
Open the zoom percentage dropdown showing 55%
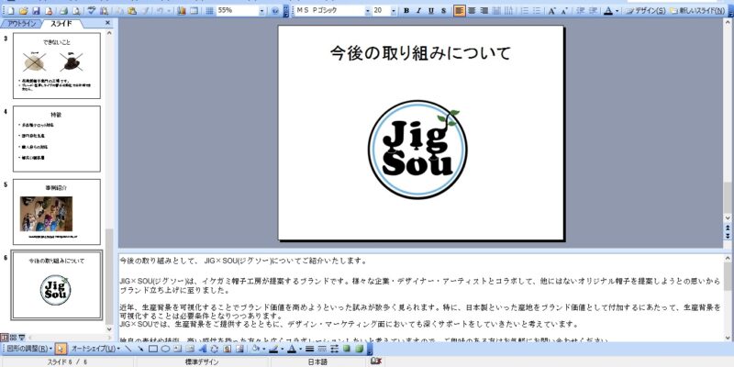point(261,11)
